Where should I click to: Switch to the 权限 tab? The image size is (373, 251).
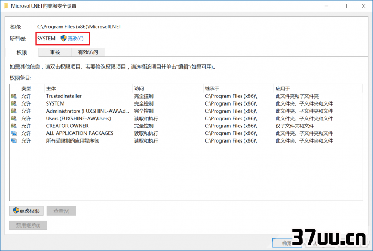pyautogui.click(x=22, y=52)
